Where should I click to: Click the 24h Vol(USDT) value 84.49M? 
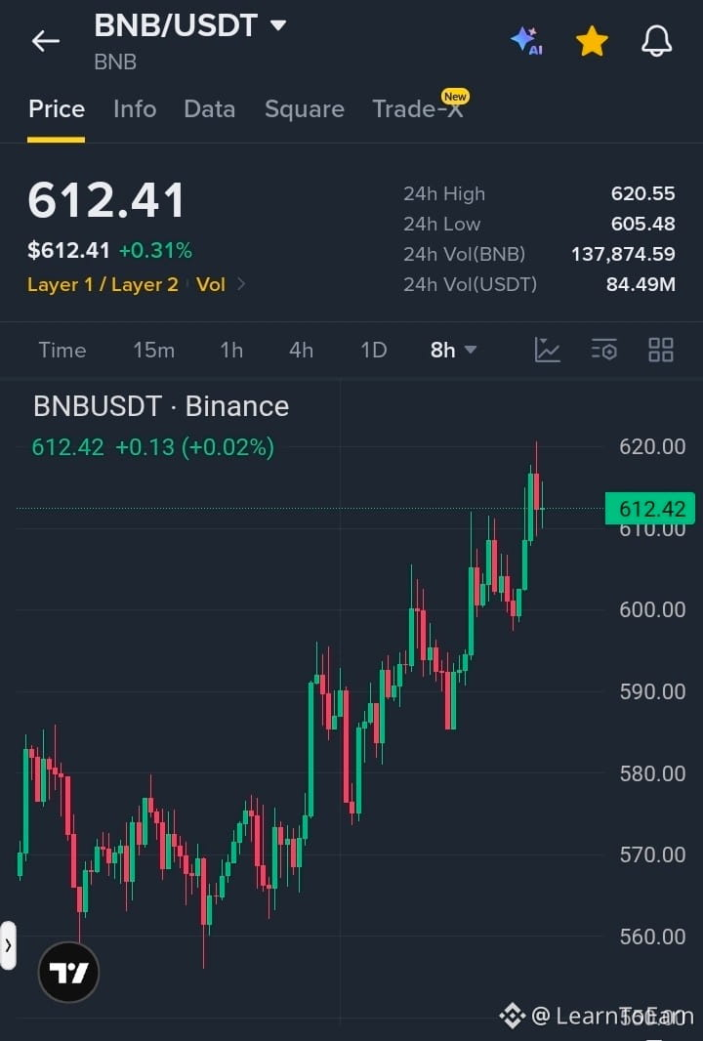pos(641,285)
